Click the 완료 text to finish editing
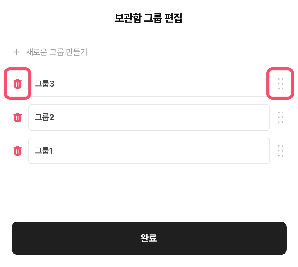Screen dimensions: 298x267 (149, 238)
